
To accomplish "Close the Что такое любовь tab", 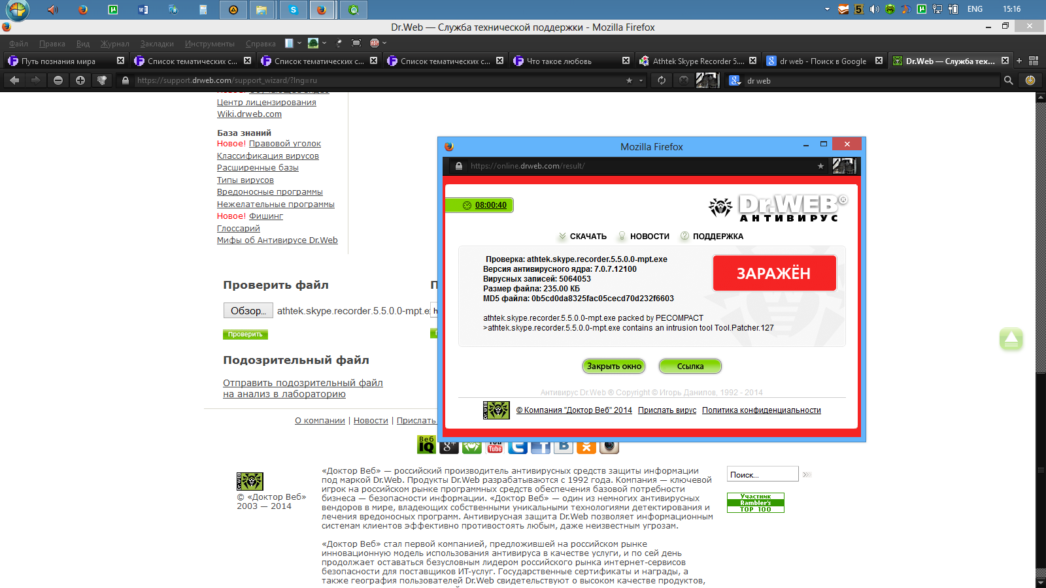I will [626, 61].
